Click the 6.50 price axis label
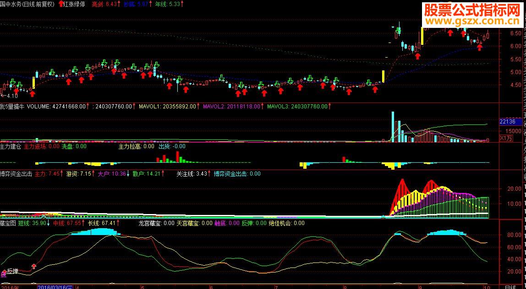The image size is (526, 289). click(x=516, y=33)
